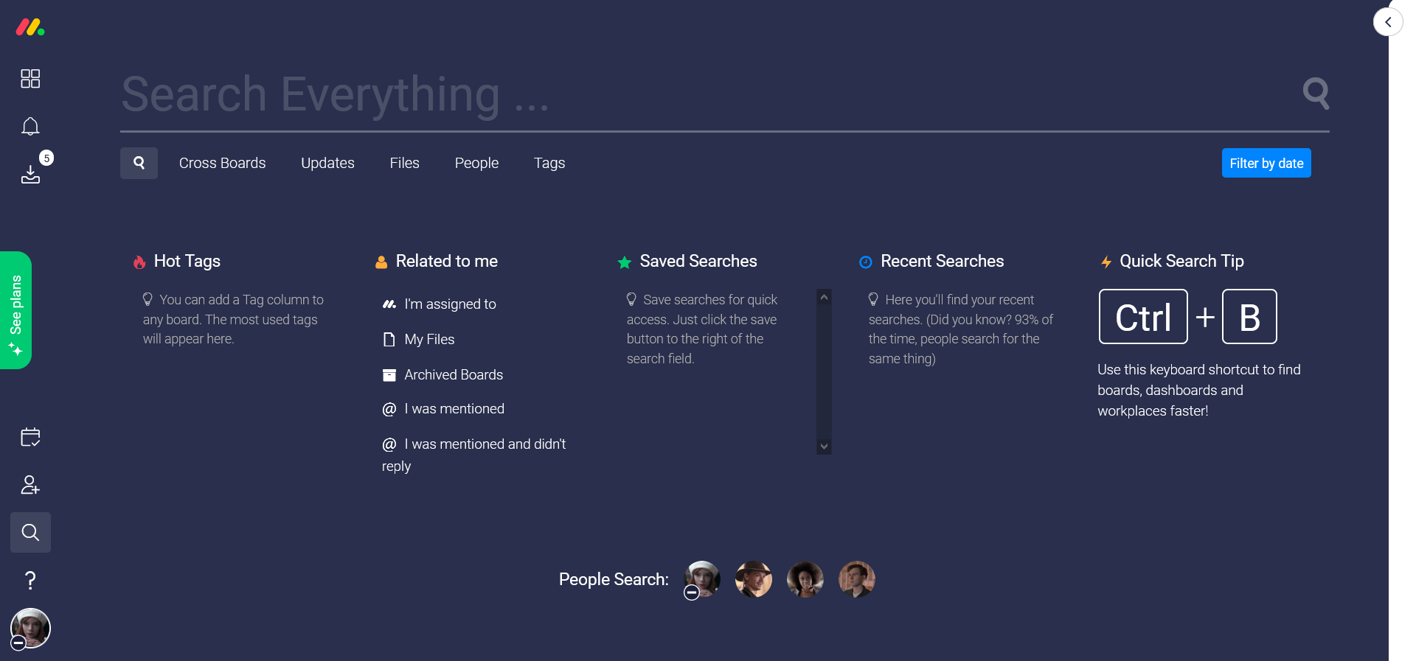Click the large magnifier icon beside search field
The height and width of the screenshot is (661, 1416).
(x=1316, y=94)
